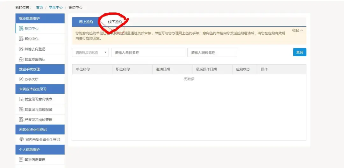Focus the 请输入单位名称 input field
Screen dimensions: 344x168
148,52
